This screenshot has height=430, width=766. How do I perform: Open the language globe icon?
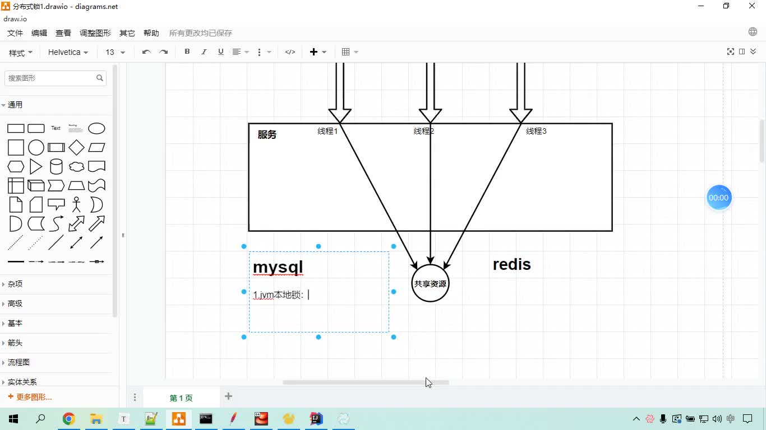click(x=753, y=32)
